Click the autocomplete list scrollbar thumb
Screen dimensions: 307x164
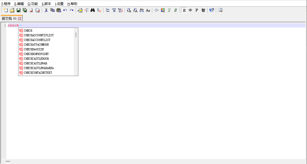coord(76,35)
